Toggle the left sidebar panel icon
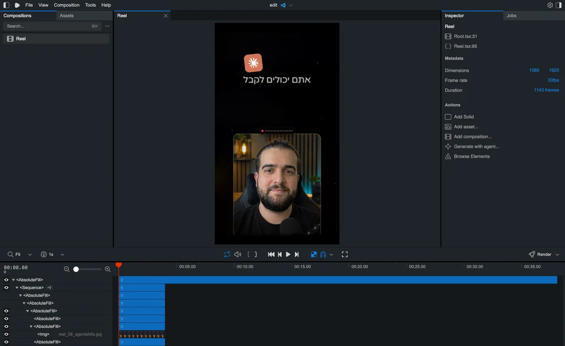The image size is (565, 346). tap(7, 5)
